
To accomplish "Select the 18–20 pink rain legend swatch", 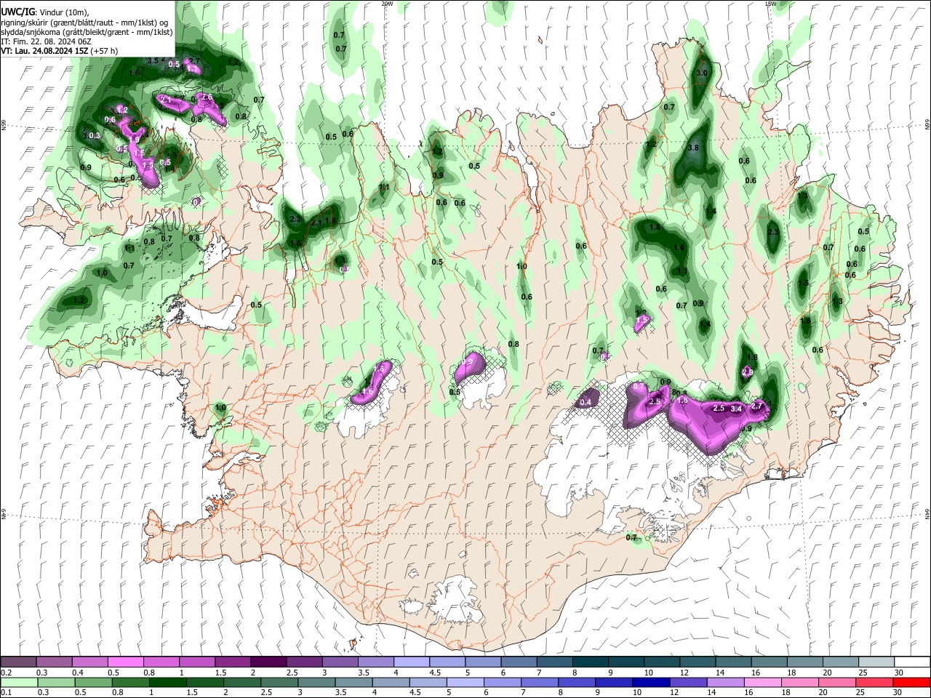I will pos(802,682).
